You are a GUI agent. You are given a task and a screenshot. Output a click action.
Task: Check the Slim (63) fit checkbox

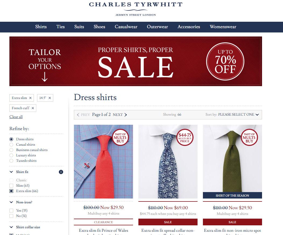pyautogui.click(x=11, y=186)
